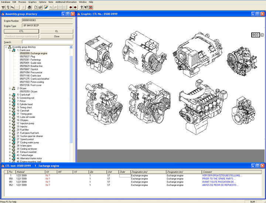Open the Database menu

pos(6,2)
